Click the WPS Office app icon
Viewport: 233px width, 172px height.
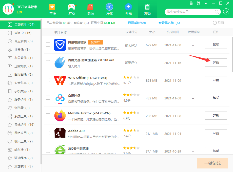[60, 80]
